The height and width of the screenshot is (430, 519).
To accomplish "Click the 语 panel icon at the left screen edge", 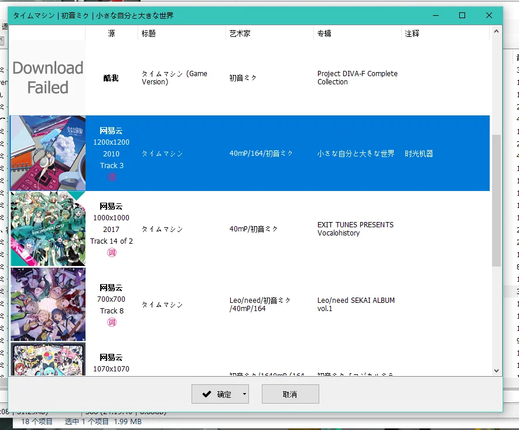I will [x=4, y=26].
